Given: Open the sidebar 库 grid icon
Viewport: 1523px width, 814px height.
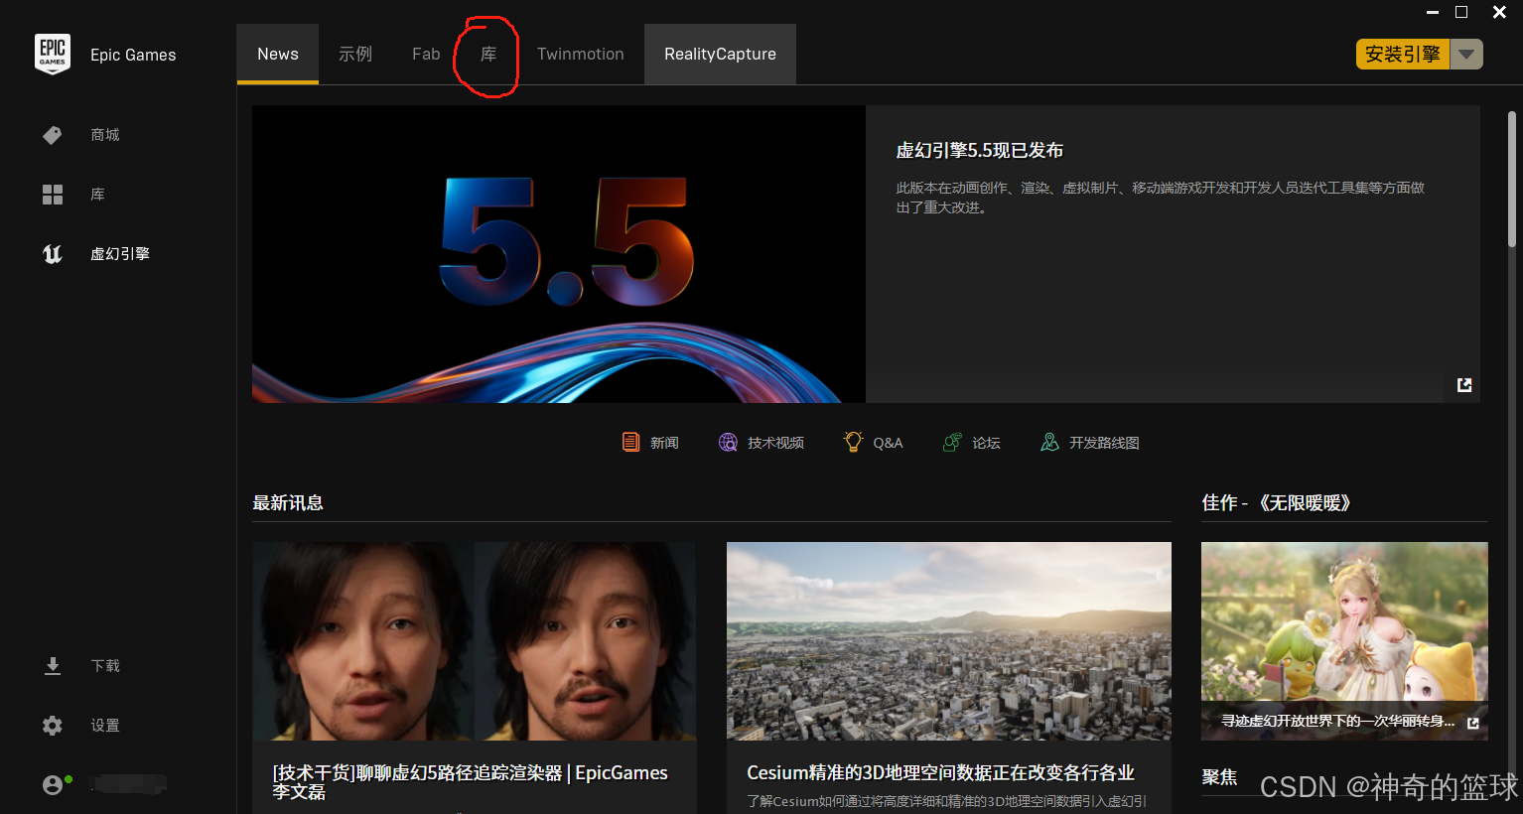Looking at the screenshot, I should coord(53,195).
